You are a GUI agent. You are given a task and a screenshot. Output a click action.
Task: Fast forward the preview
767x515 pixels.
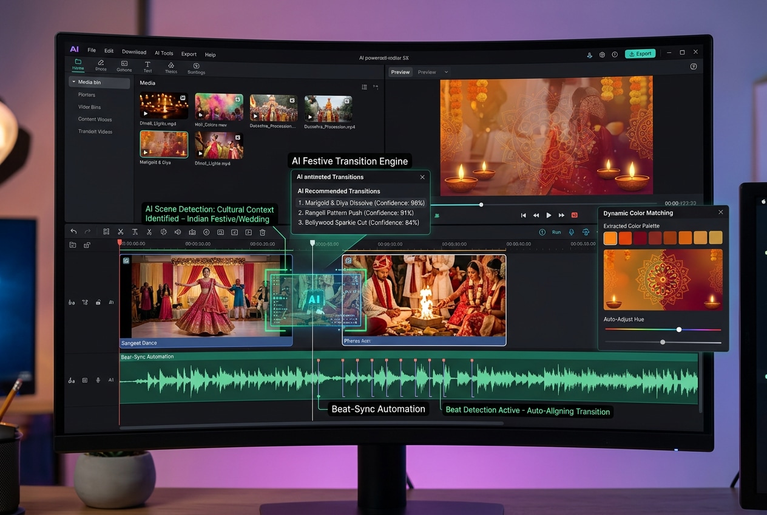pyautogui.click(x=561, y=215)
